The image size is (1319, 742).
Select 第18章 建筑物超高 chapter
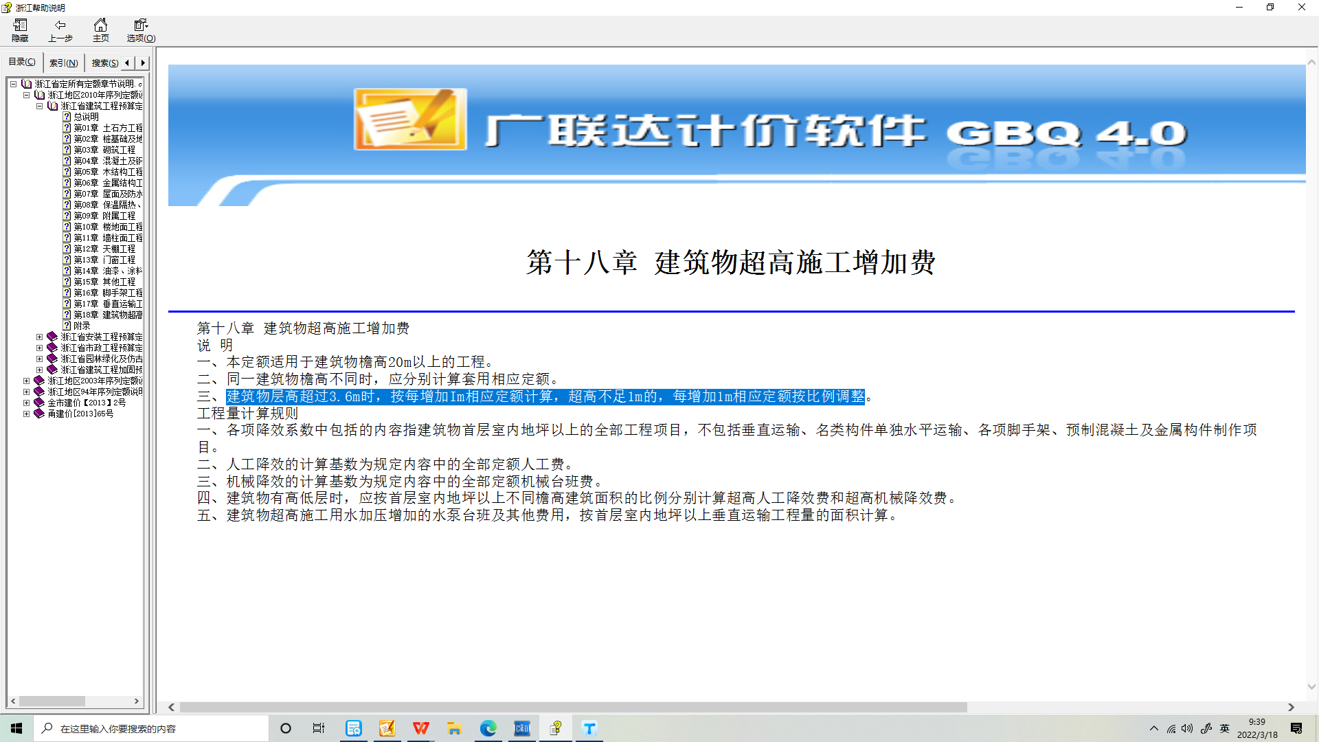108,315
